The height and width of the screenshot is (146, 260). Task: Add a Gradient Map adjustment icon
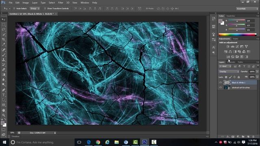pos(247,57)
